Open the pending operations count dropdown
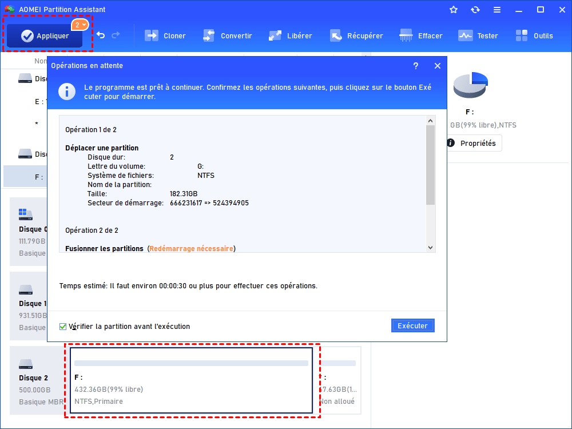Screen dimensions: 572x429 coord(80,25)
